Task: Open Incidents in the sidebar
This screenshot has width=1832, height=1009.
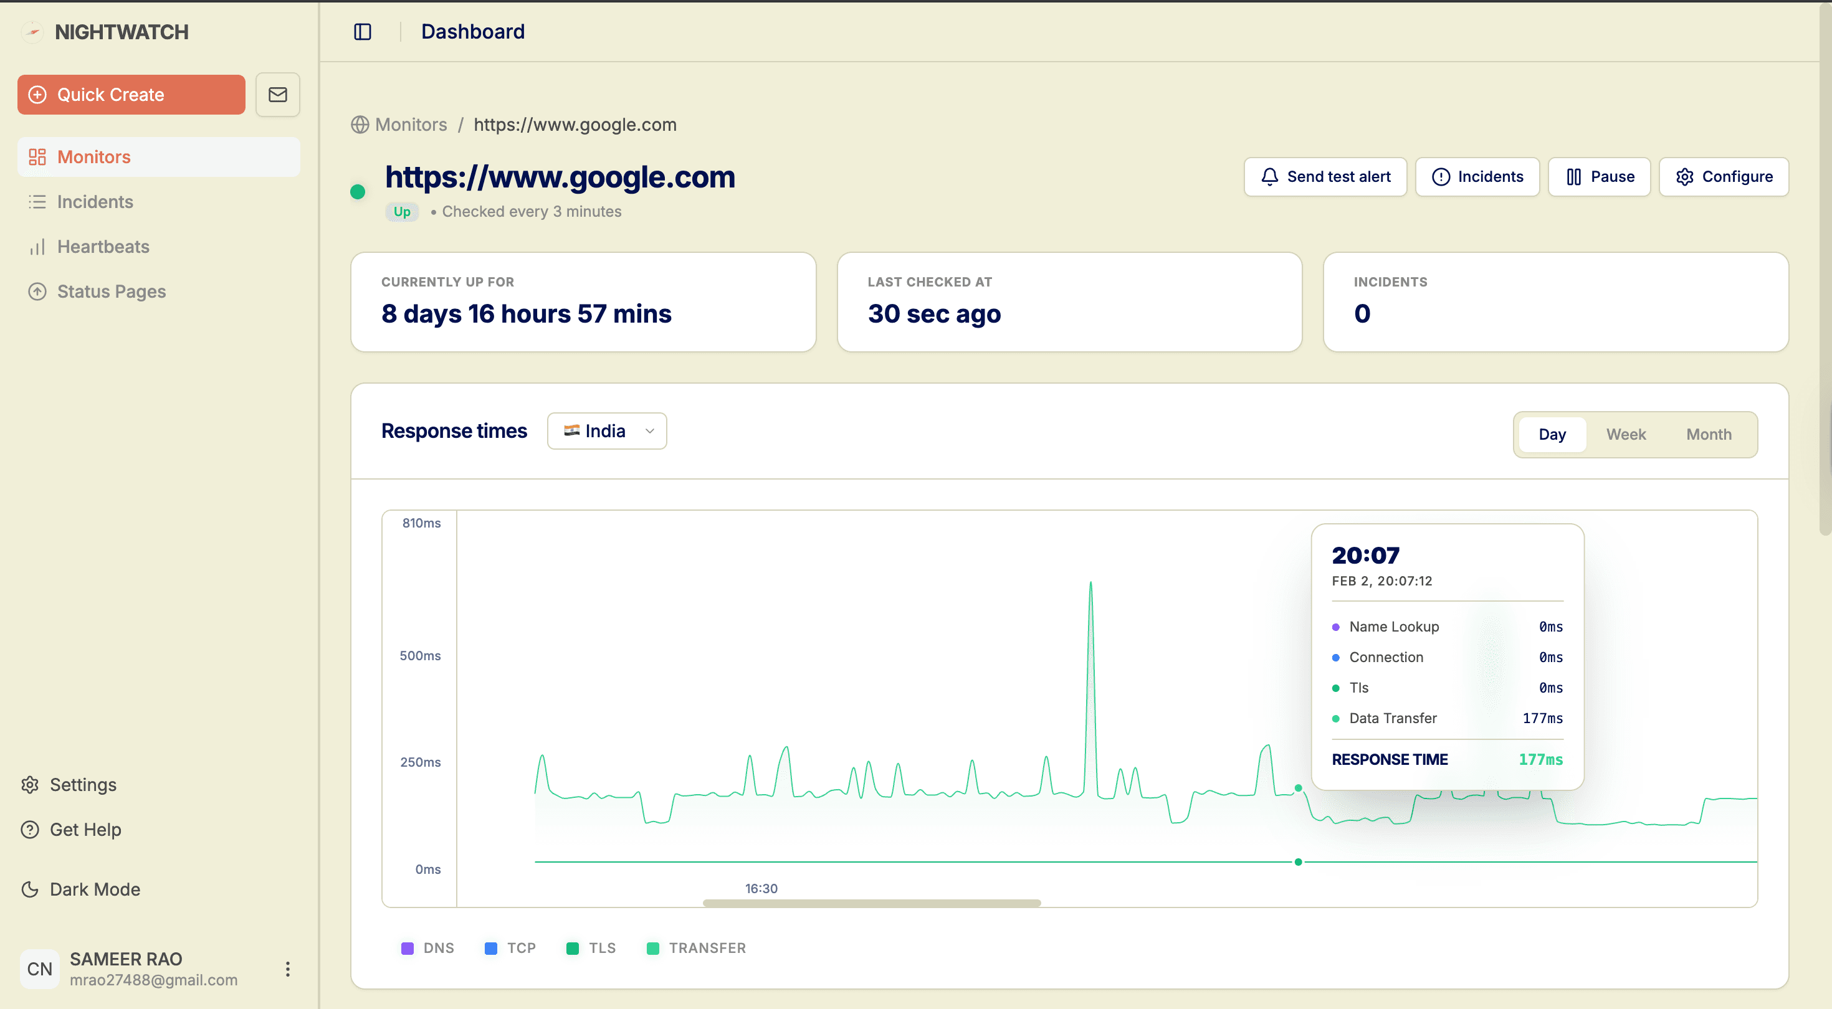Action: point(95,202)
